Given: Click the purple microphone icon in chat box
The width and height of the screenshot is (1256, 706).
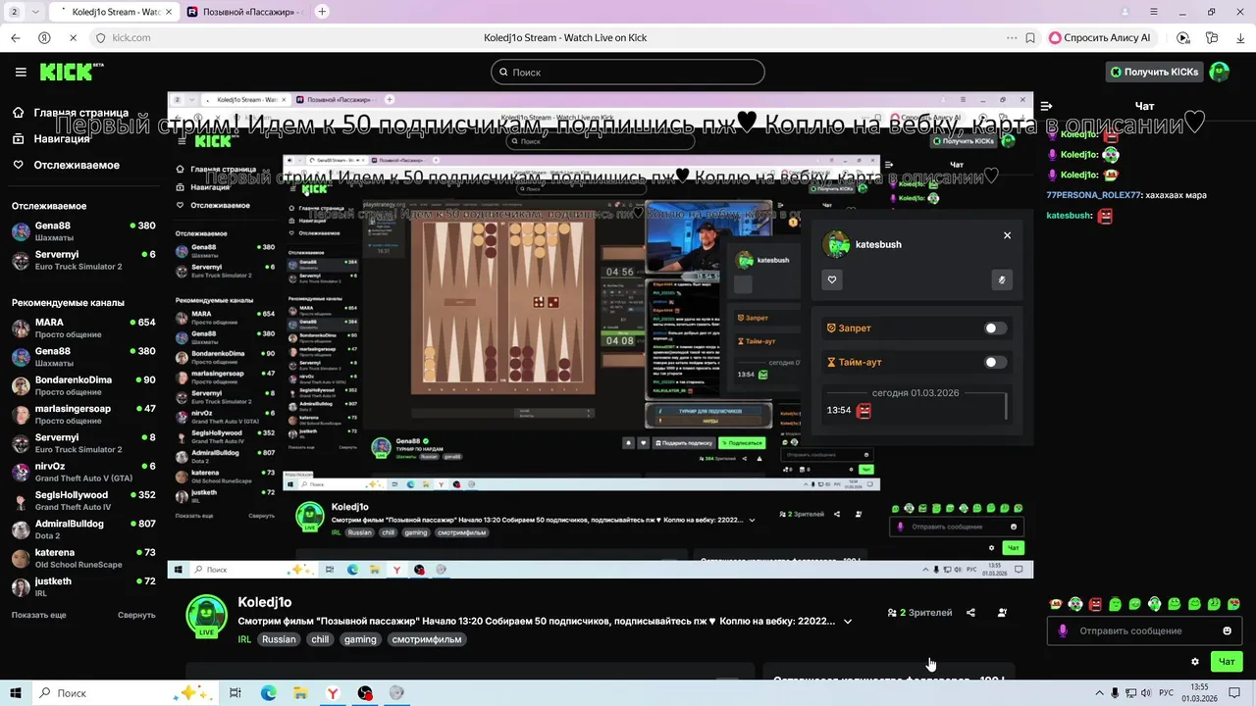Looking at the screenshot, I should tap(1063, 630).
